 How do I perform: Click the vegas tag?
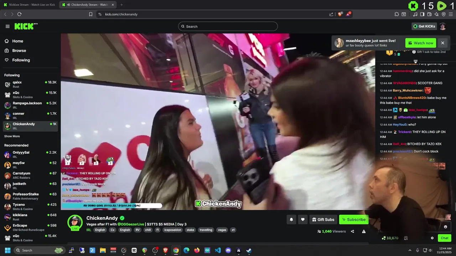pyautogui.click(x=222, y=230)
